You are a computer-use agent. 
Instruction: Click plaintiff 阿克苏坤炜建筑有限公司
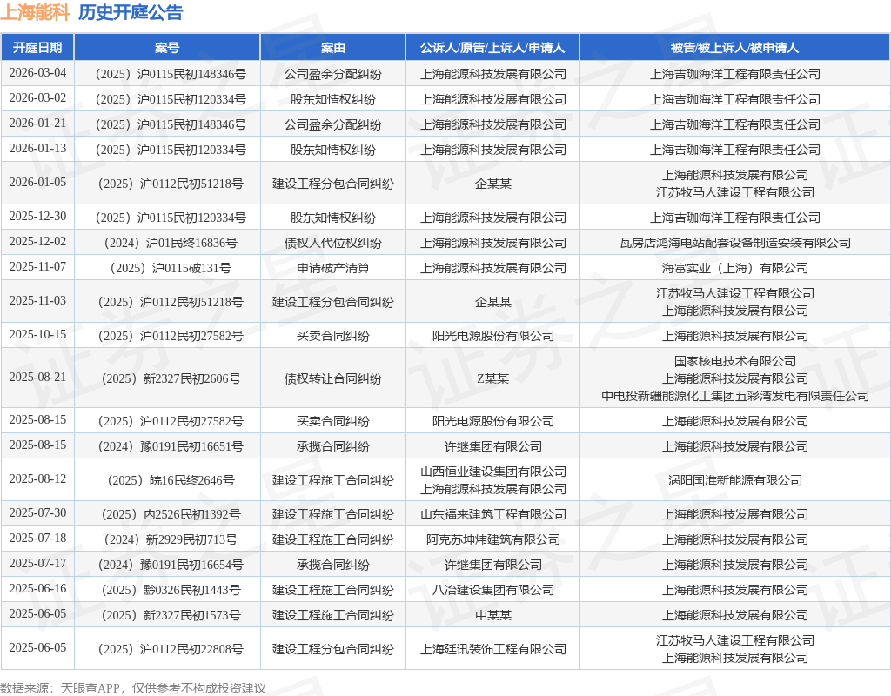coord(492,539)
